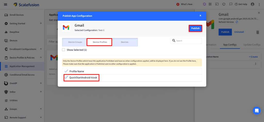Switch to the Devices tab in dialog
This screenshot has height=122, width=264.
[125, 42]
